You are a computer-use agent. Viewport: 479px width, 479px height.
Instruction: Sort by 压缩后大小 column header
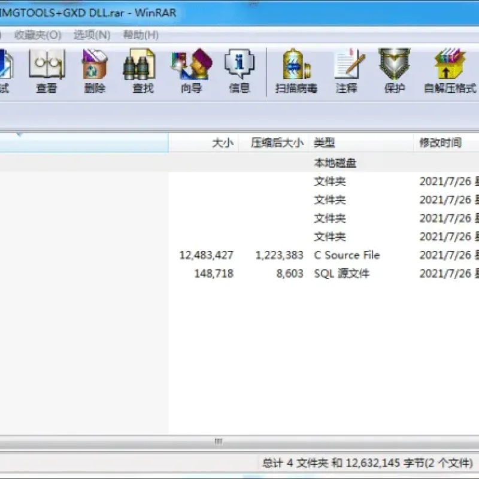click(274, 143)
